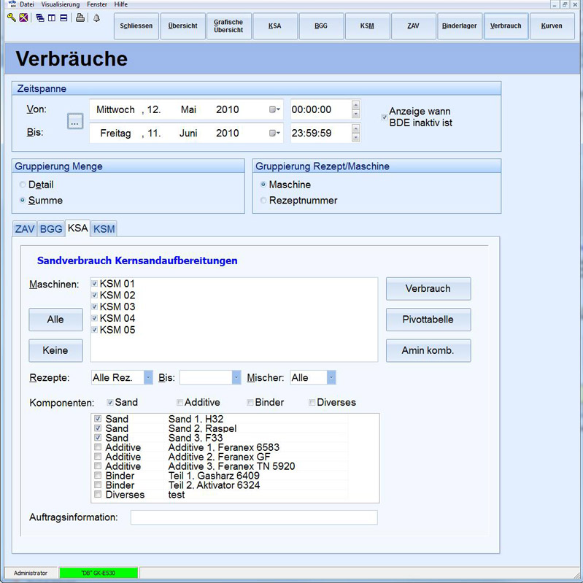Viewport: 583px width, 583px height.
Task: Click the ellipsis button beside Von/Bis
Action: pyautogui.click(x=74, y=121)
